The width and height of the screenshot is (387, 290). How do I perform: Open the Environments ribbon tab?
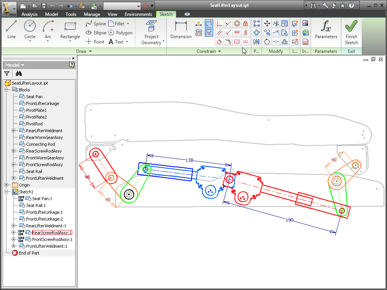(138, 14)
